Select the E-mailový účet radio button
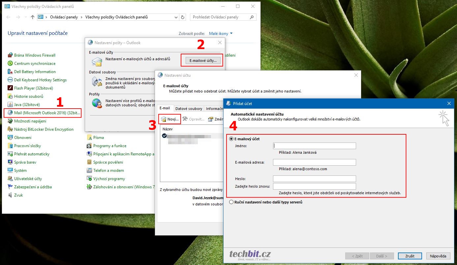The width and height of the screenshot is (457, 265). click(232, 139)
